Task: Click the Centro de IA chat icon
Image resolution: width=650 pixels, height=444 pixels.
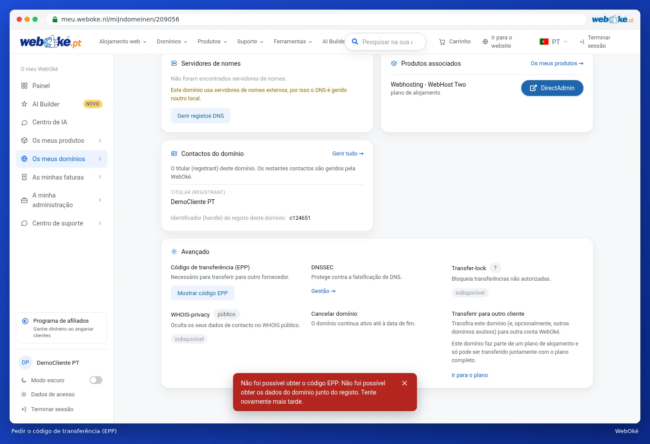Action: click(25, 123)
